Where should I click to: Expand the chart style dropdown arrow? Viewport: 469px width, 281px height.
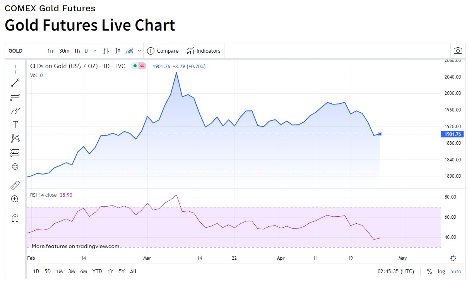coord(139,51)
